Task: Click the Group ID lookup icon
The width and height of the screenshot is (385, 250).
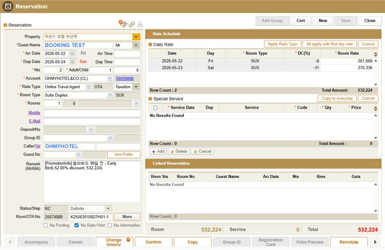Action: click(110, 138)
